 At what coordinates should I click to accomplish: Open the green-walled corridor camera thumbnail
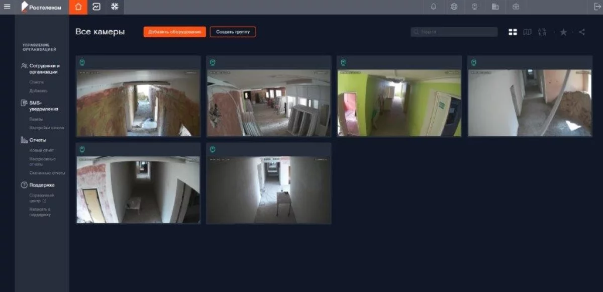pyautogui.click(x=399, y=103)
